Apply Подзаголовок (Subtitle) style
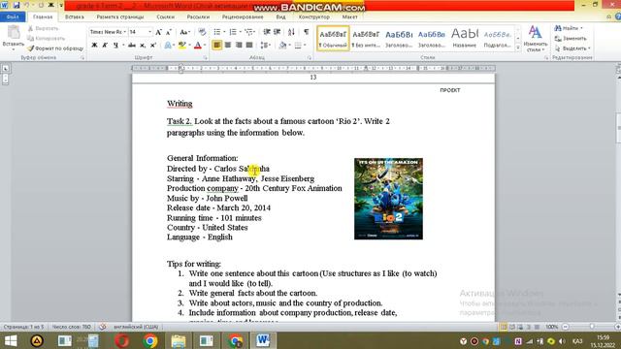The height and width of the screenshot is (349, 621). tap(498, 39)
